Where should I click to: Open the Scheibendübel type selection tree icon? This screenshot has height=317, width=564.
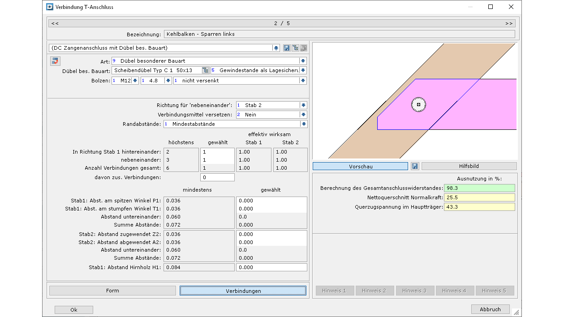coord(205,70)
